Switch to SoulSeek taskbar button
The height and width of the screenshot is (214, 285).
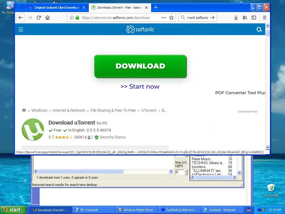coord(180,210)
